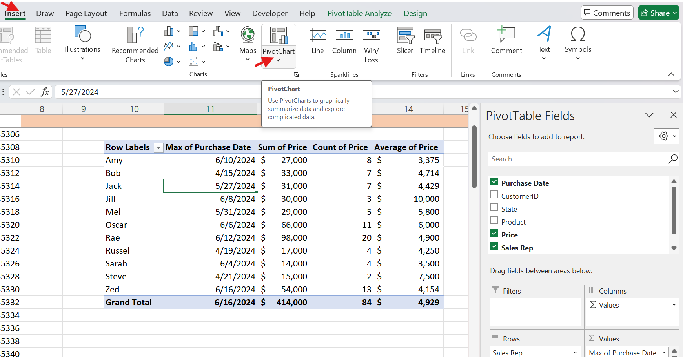Open the Row Labels filter dropdown
Viewport: 683px width, 357px height.
click(x=158, y=148)
